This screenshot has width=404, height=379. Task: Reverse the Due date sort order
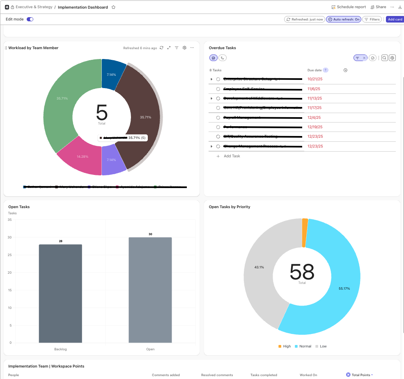click(325, 70)
